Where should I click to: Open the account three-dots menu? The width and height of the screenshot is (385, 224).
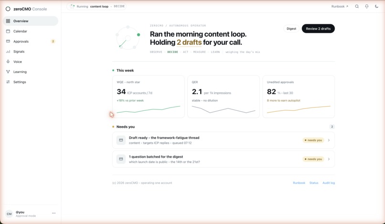pos(54,213)
